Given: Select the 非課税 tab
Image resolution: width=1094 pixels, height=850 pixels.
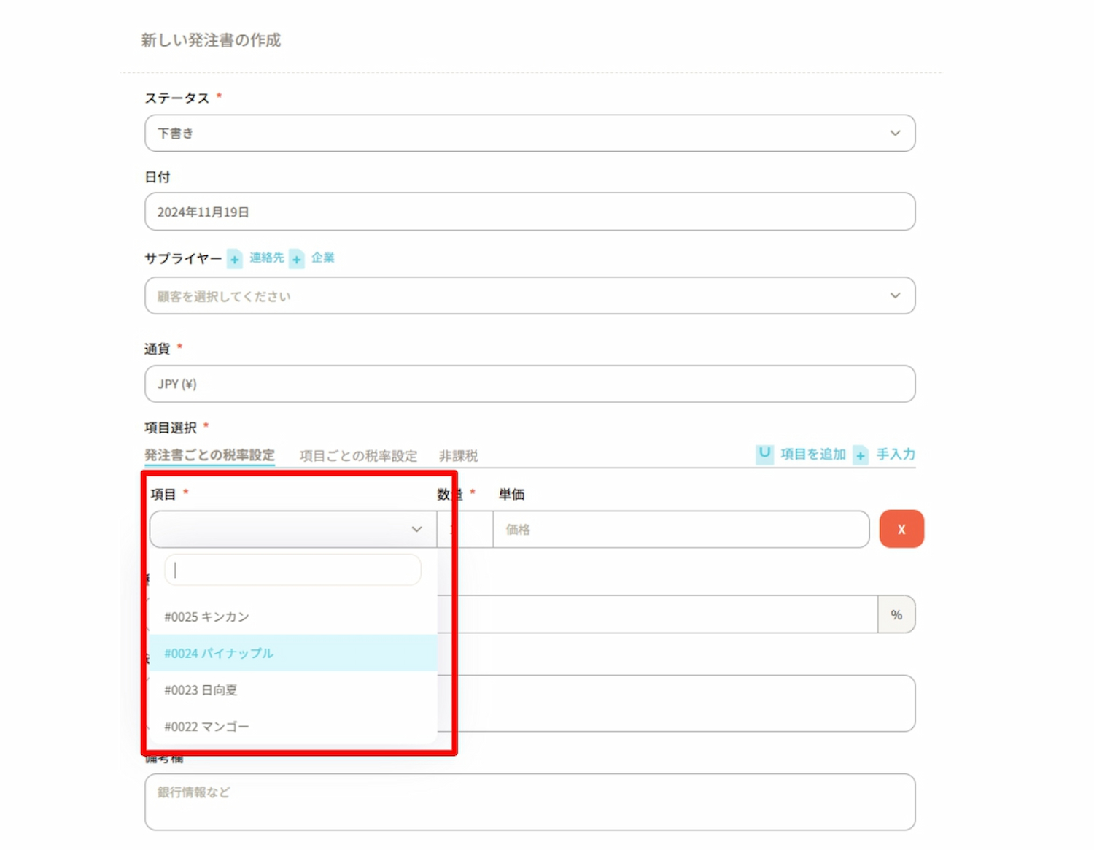Looking at the screenshot, I should (x=458, y=456).
